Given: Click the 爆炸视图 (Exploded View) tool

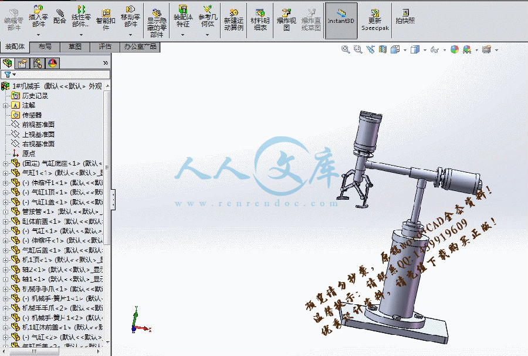Looking at the screenshot, I should click(286, 19).
